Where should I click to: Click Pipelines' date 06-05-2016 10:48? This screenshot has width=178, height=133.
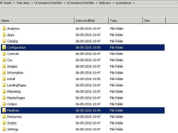[88, 110]
